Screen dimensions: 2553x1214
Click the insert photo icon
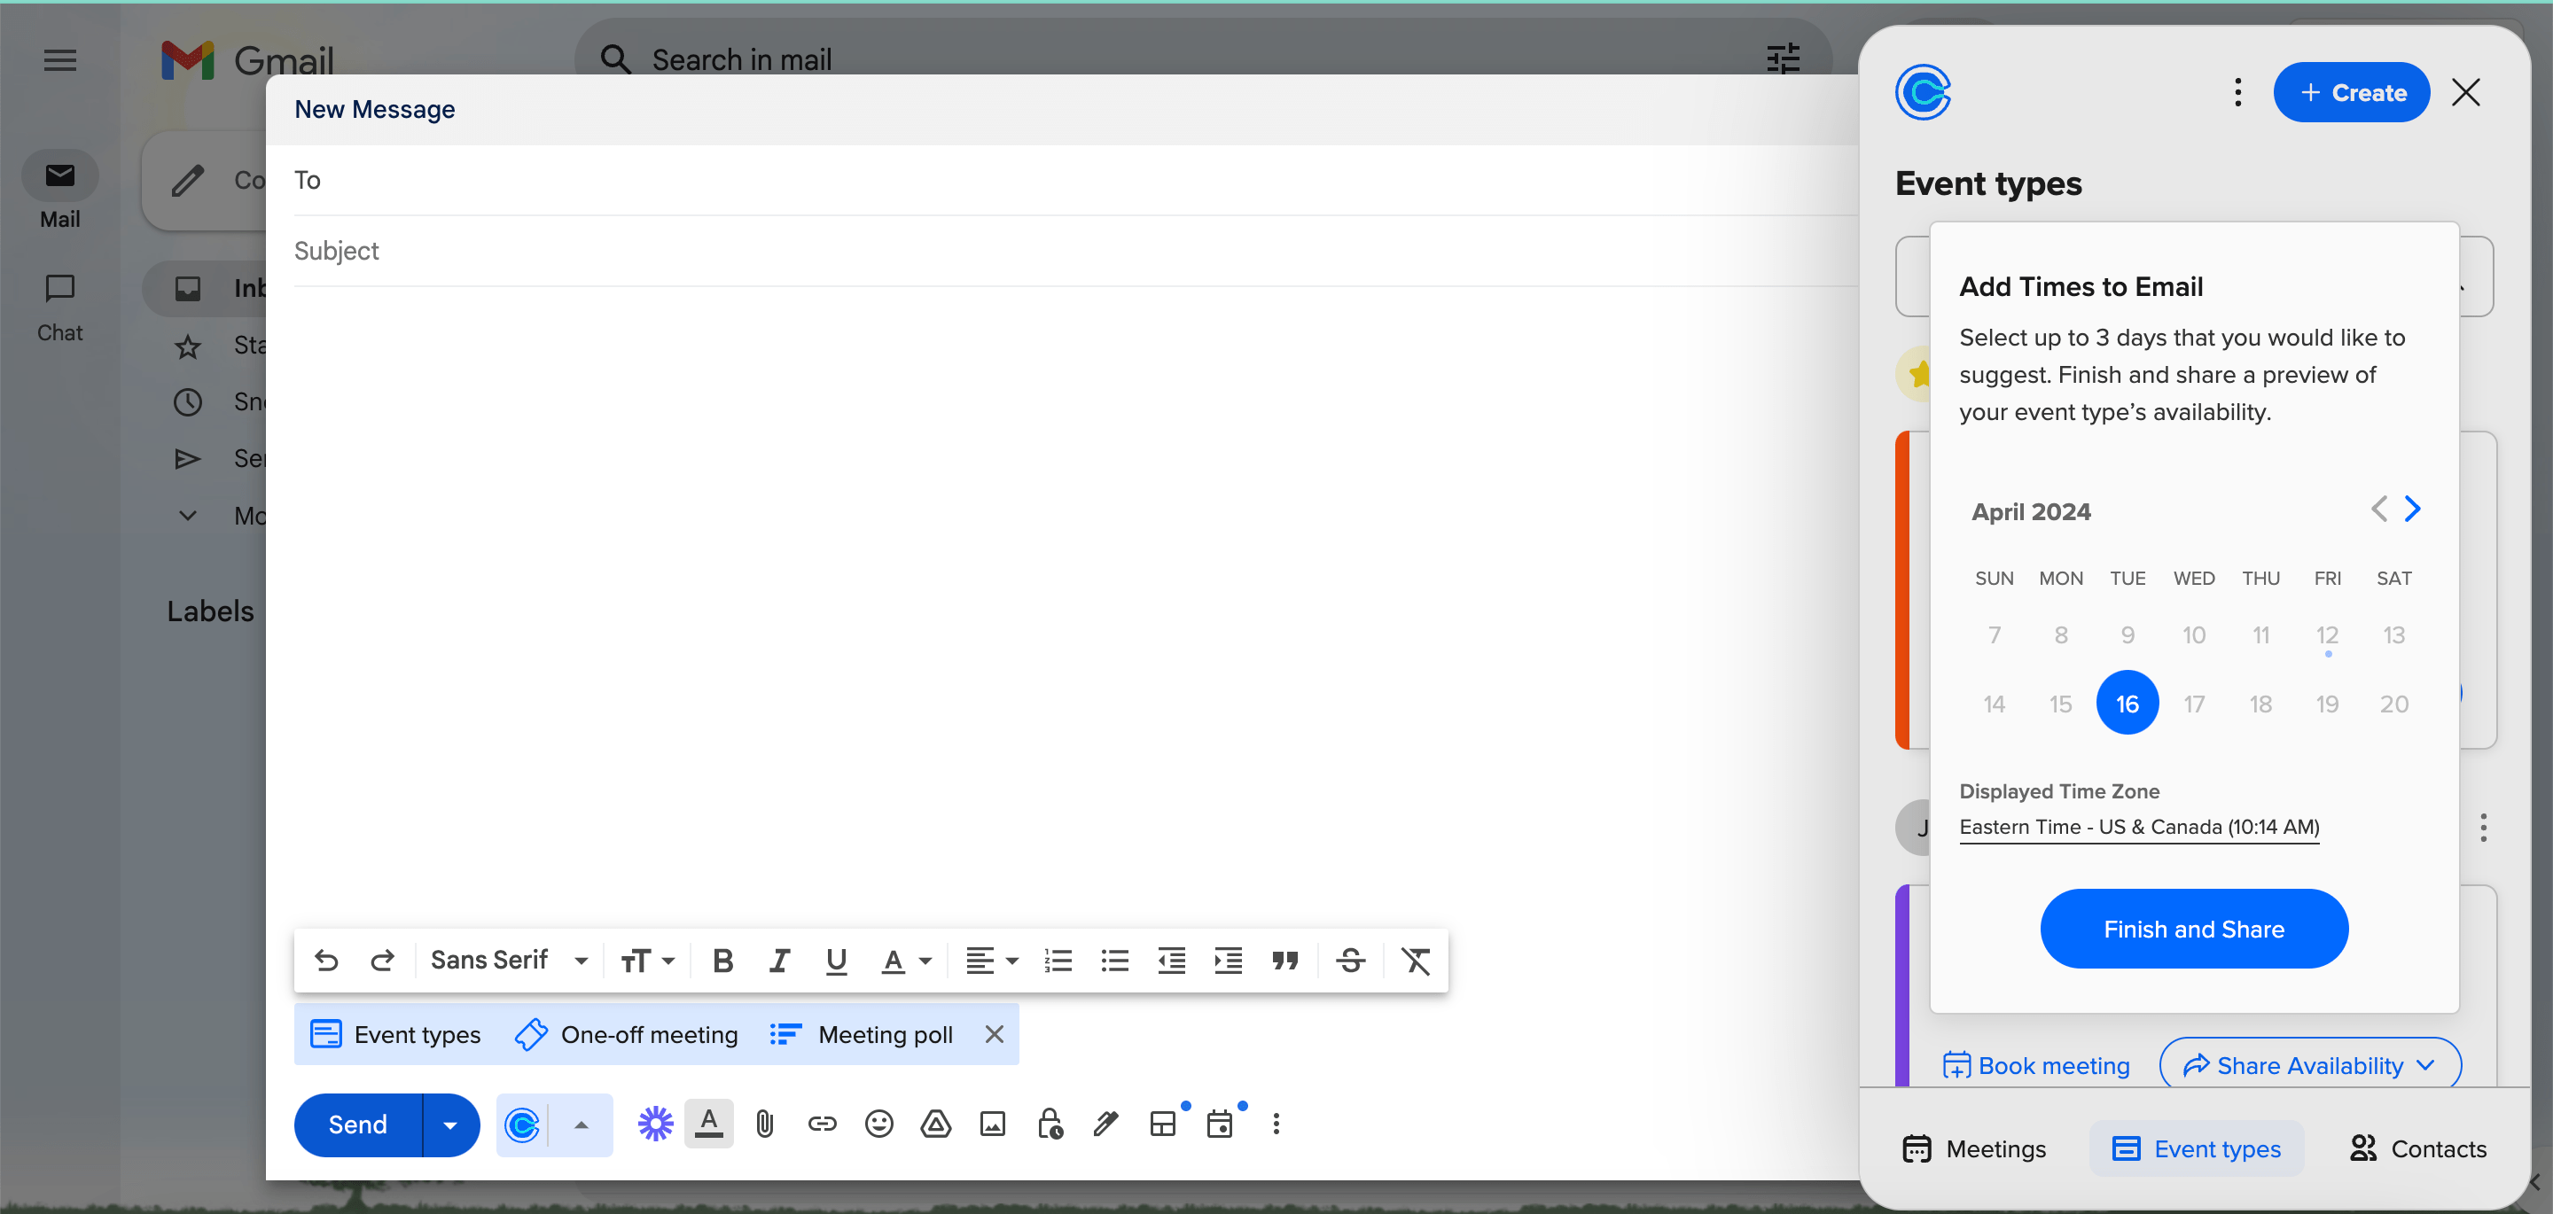click(992, 1124)
